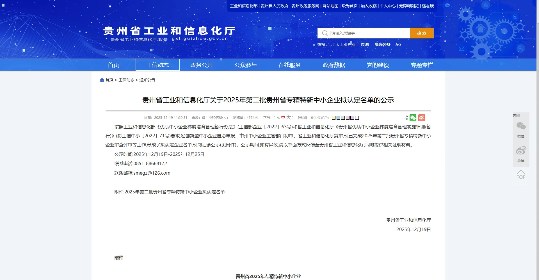This screenshot has height=280, width=539.
Task: Share article via red Weibo icon under title
Action: (x=422, y=118)
